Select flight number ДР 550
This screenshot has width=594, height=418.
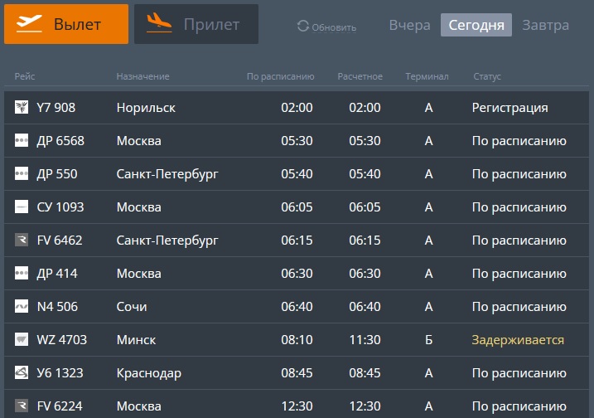pyautogui.click(x=57, y=173)
